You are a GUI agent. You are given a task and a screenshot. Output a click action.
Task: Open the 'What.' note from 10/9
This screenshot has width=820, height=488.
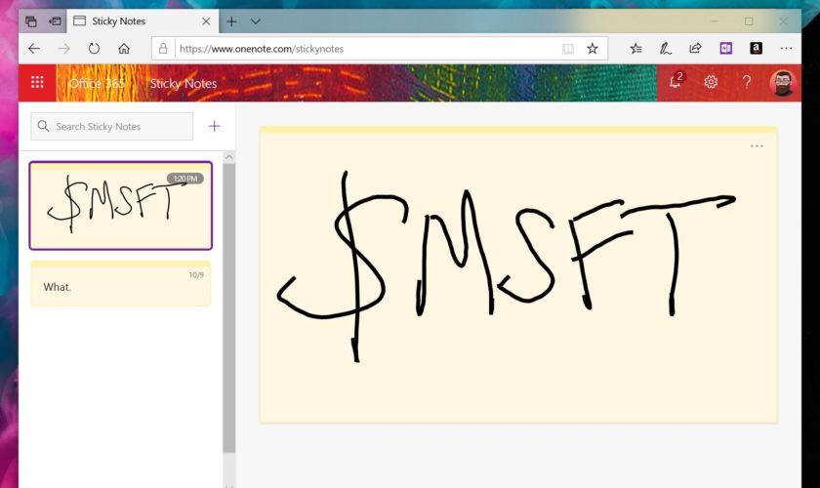coord(121,283)
